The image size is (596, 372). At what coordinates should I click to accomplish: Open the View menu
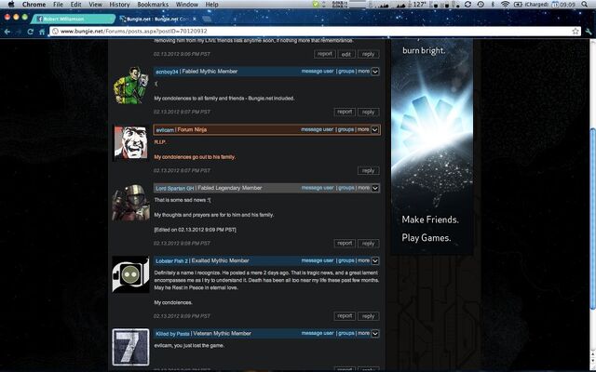(x=95, y=4)
